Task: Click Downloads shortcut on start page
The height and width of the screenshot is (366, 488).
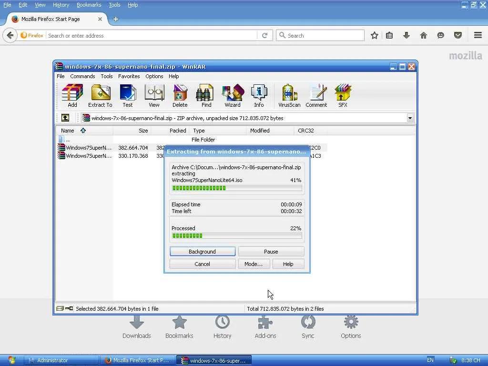Action: [x=137, y=327]
